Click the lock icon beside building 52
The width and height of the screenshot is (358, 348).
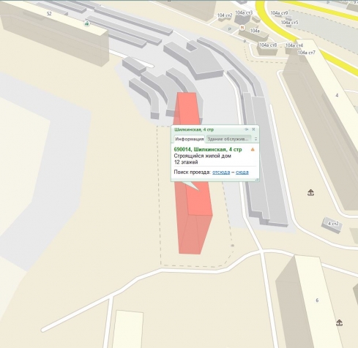(x=86, y=23)
